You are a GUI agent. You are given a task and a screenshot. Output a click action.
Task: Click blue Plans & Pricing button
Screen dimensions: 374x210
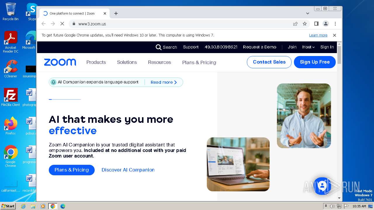[x=72, y=170]
